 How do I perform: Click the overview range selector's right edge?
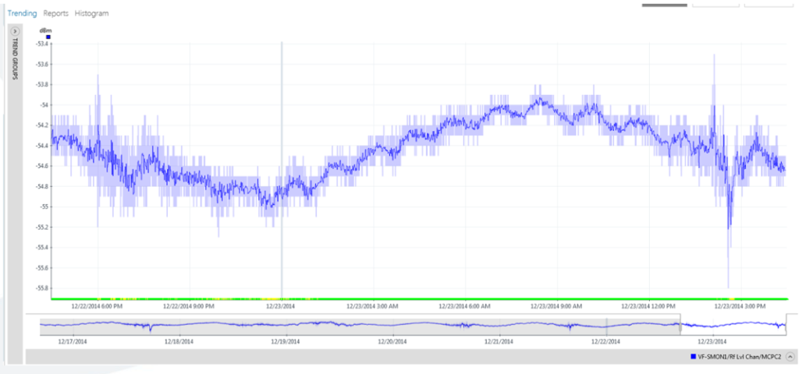coord(788,324)
